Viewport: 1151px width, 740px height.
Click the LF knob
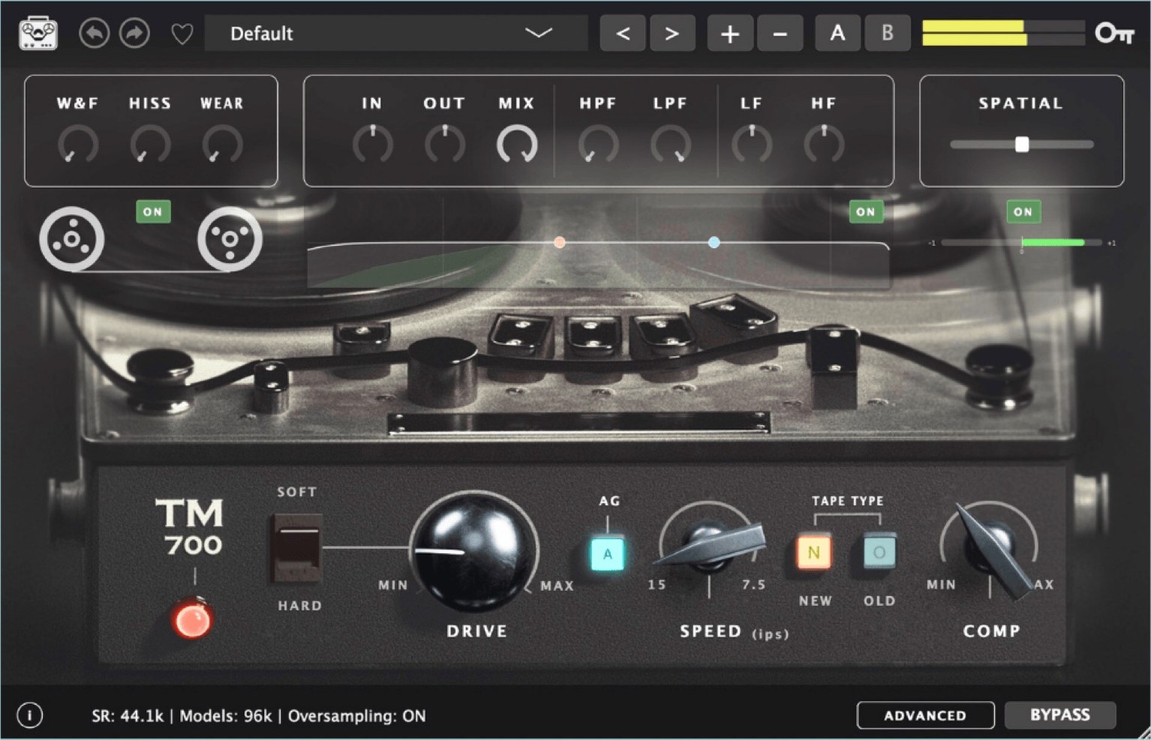coord(751,144)
